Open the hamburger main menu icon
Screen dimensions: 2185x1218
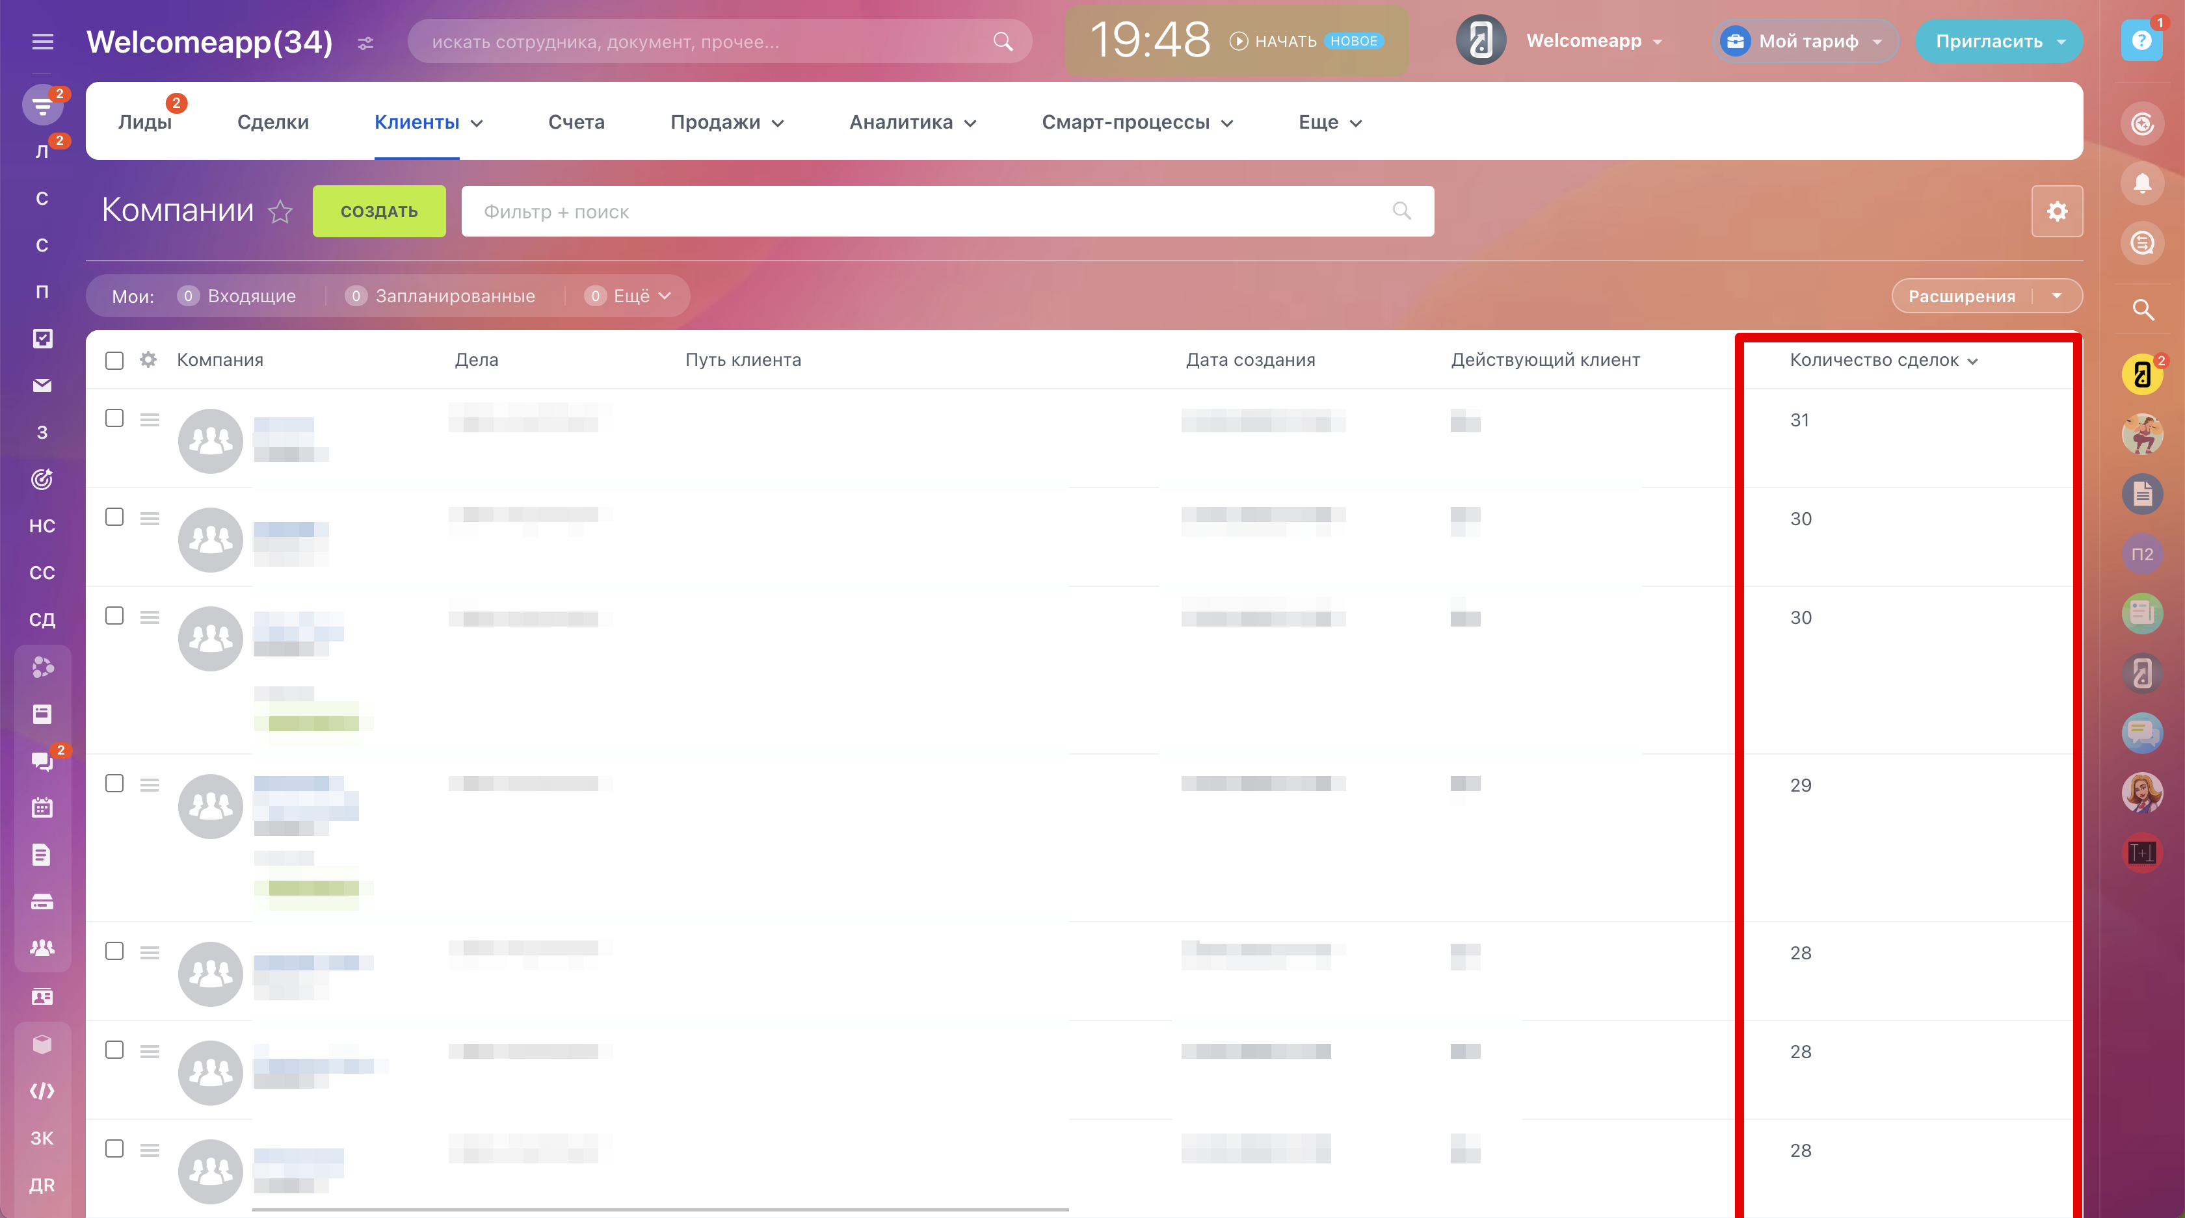[x=42, y=42]
